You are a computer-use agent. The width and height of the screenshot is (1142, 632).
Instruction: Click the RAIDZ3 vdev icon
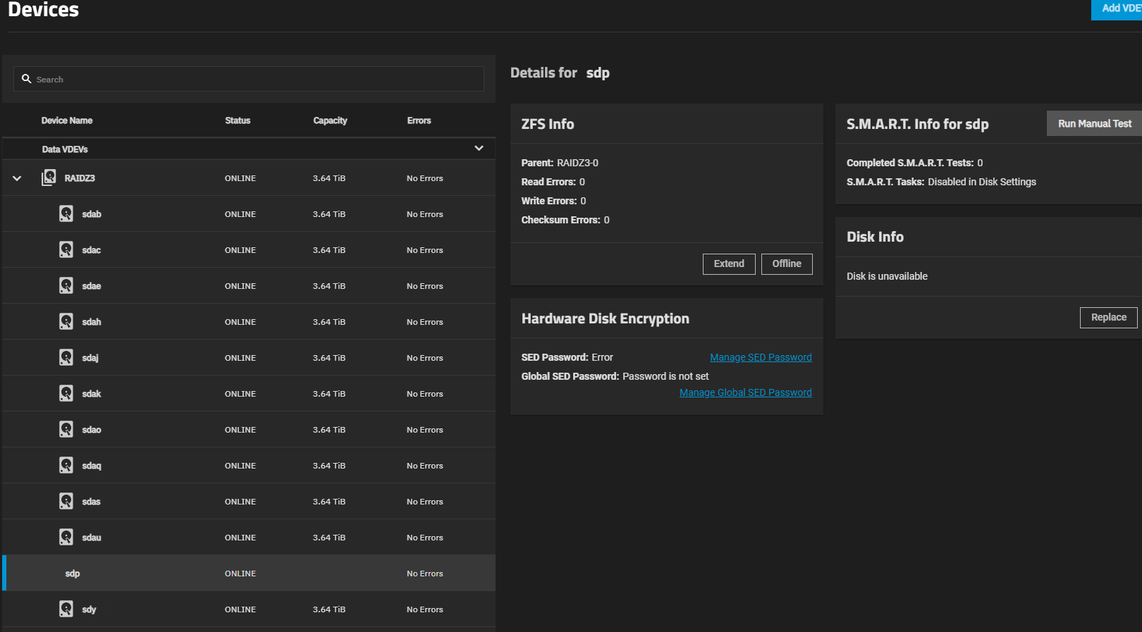pyautogui.click(x=49, y=178)
